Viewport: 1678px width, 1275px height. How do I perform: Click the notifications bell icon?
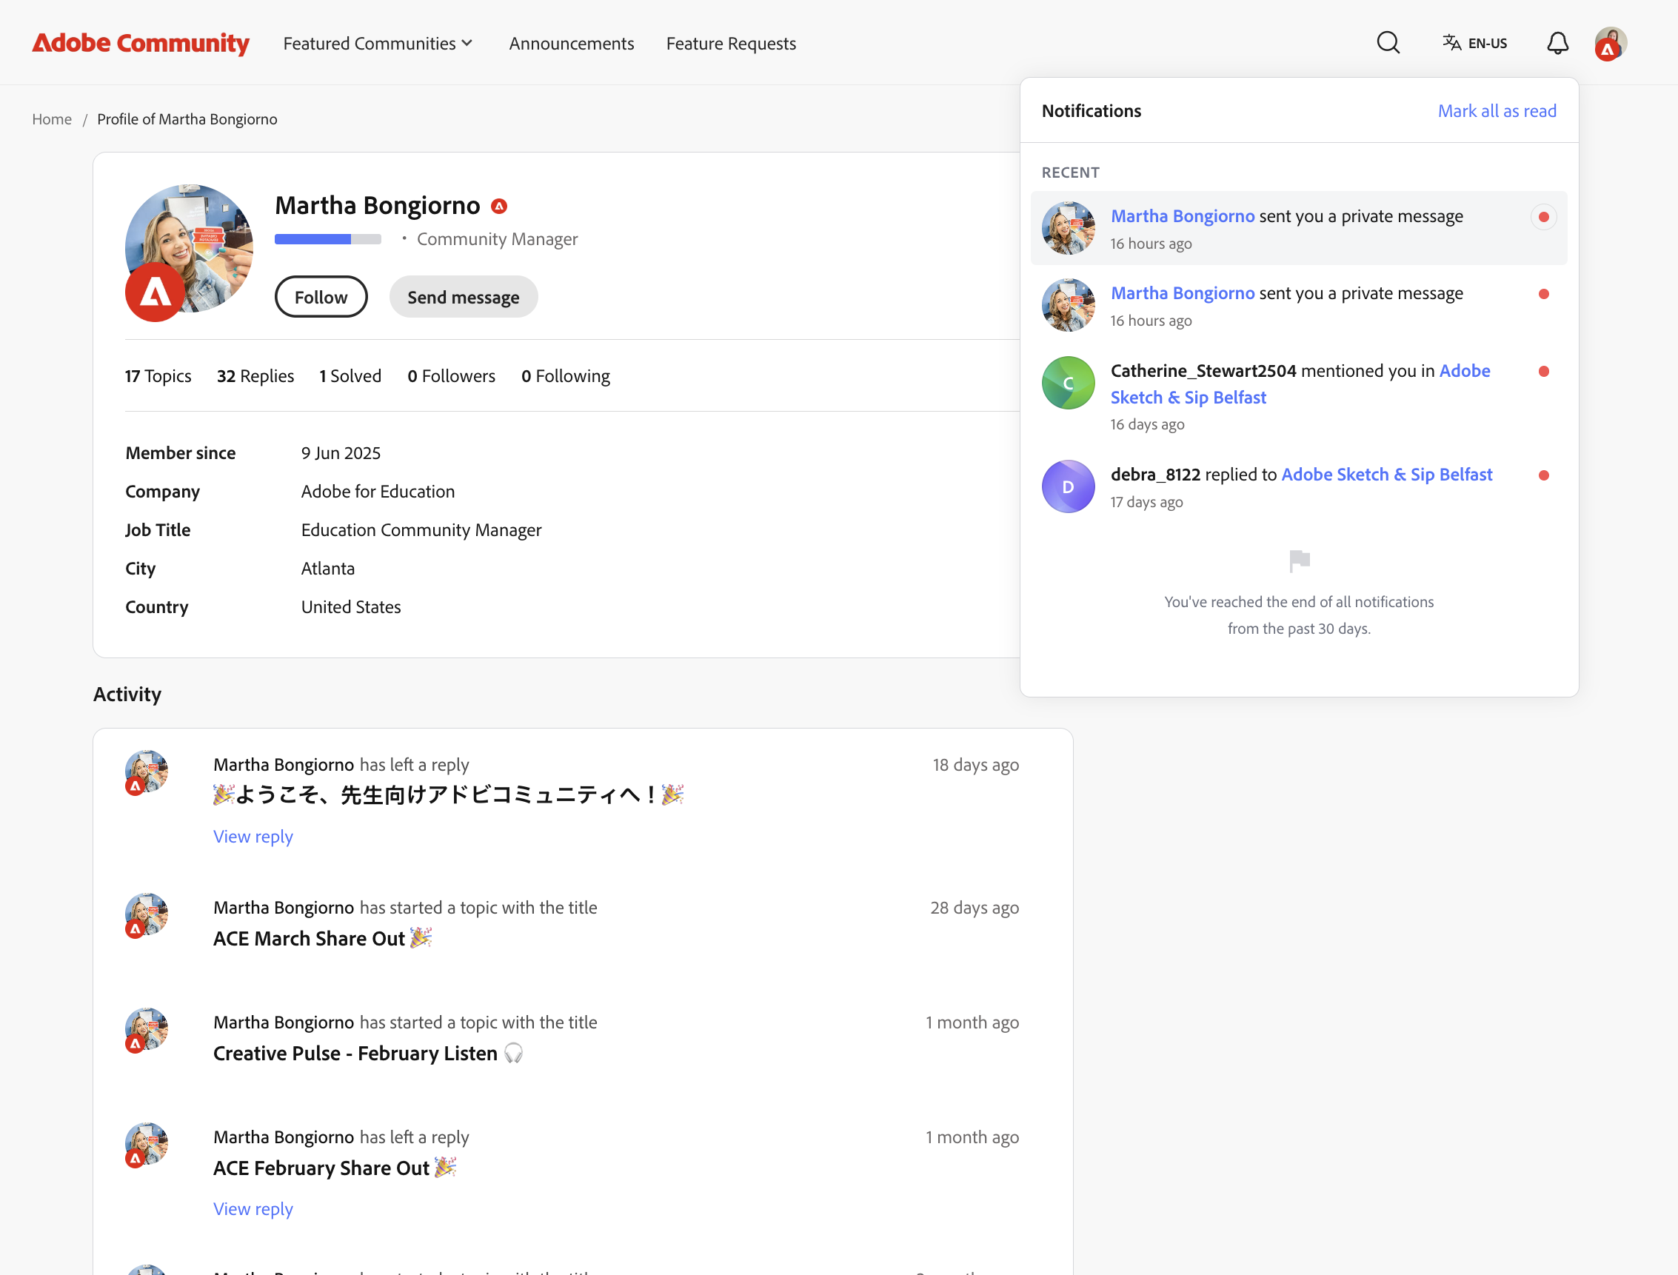(x=1557, y=42)
